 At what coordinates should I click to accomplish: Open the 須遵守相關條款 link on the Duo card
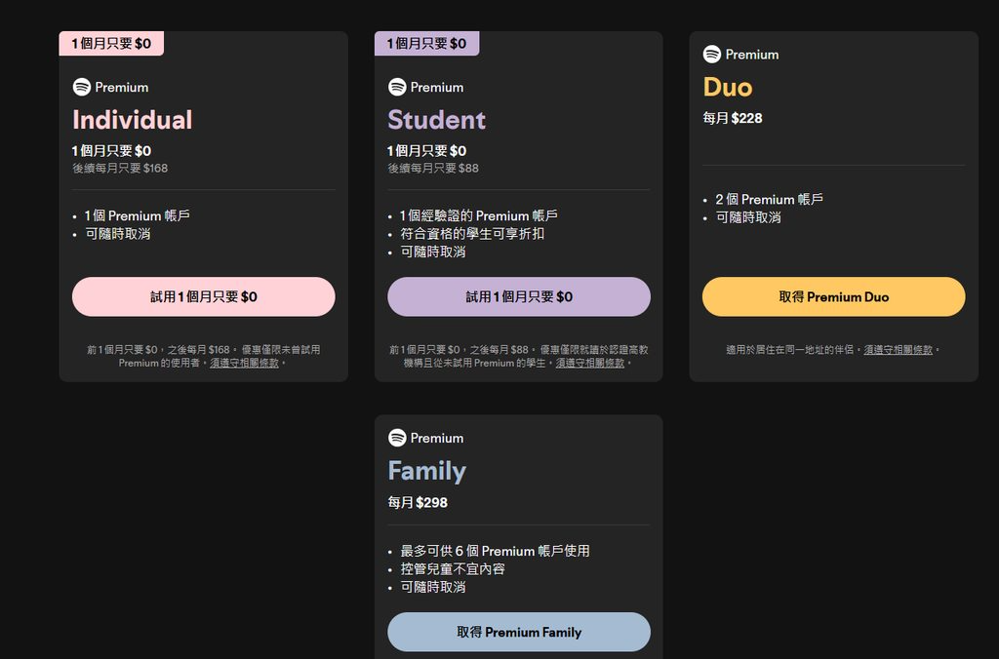tap(898, 349)
